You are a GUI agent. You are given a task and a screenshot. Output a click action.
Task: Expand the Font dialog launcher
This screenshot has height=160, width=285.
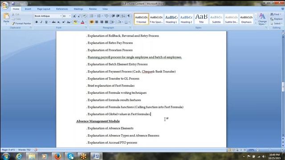pyautogui.click(x=86, y=28)
